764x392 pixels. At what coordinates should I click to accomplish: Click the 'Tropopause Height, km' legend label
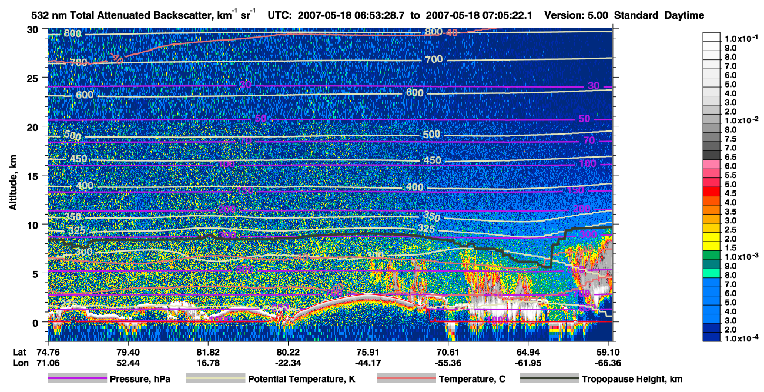click(x=632, y=379)
